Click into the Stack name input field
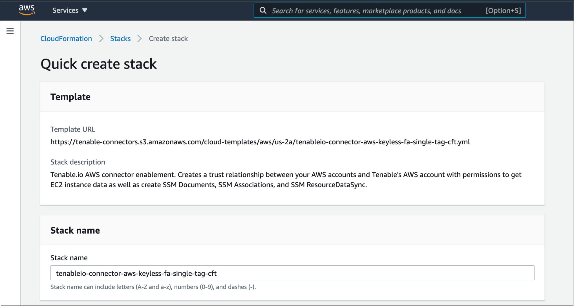Image resolution: width=574 pixels, height=306 pixels. tap(292, 273)
